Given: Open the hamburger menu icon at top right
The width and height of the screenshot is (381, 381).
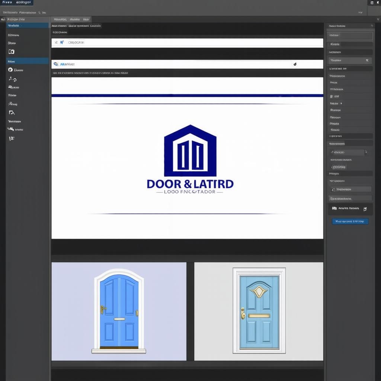Looking at the screenshot, I should [372, 3].
